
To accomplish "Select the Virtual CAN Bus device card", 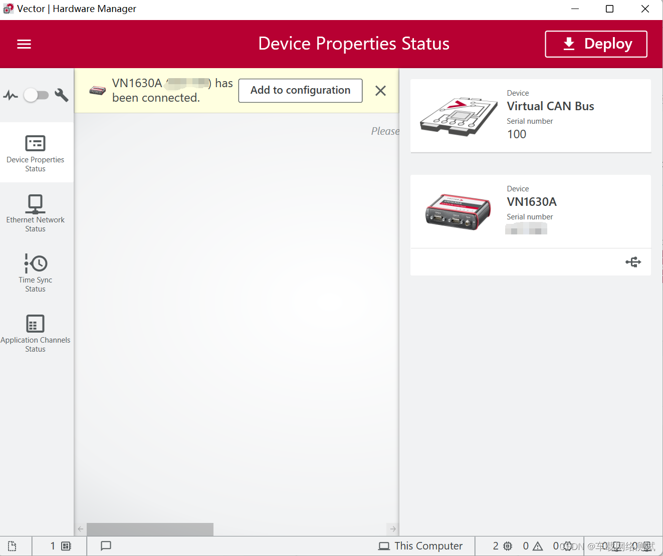I will point(531,116).
